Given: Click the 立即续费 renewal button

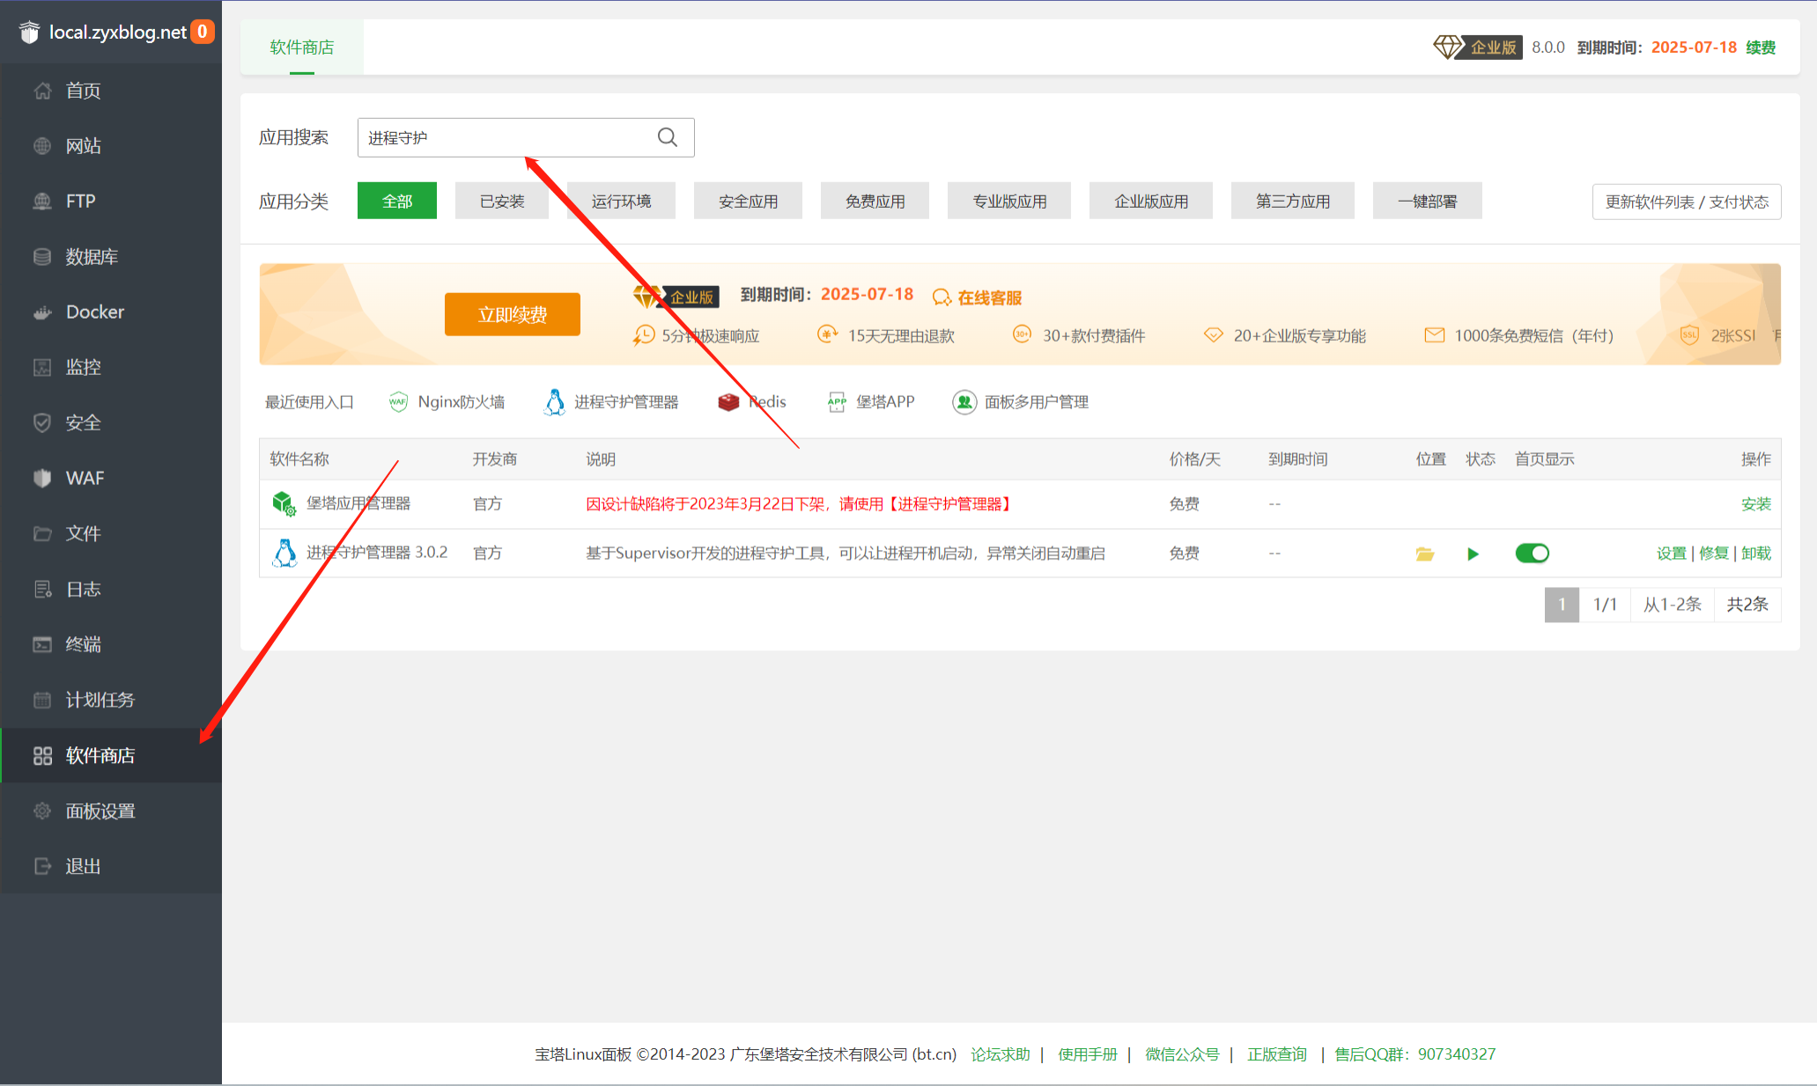Looking at the screenshot, I should click(x=512, y=314).
